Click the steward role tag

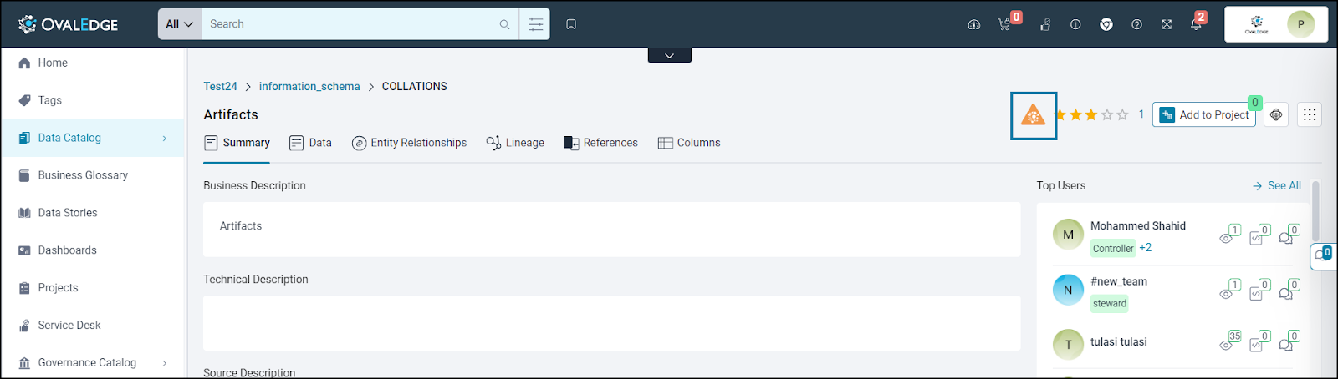coord(1110,304)
